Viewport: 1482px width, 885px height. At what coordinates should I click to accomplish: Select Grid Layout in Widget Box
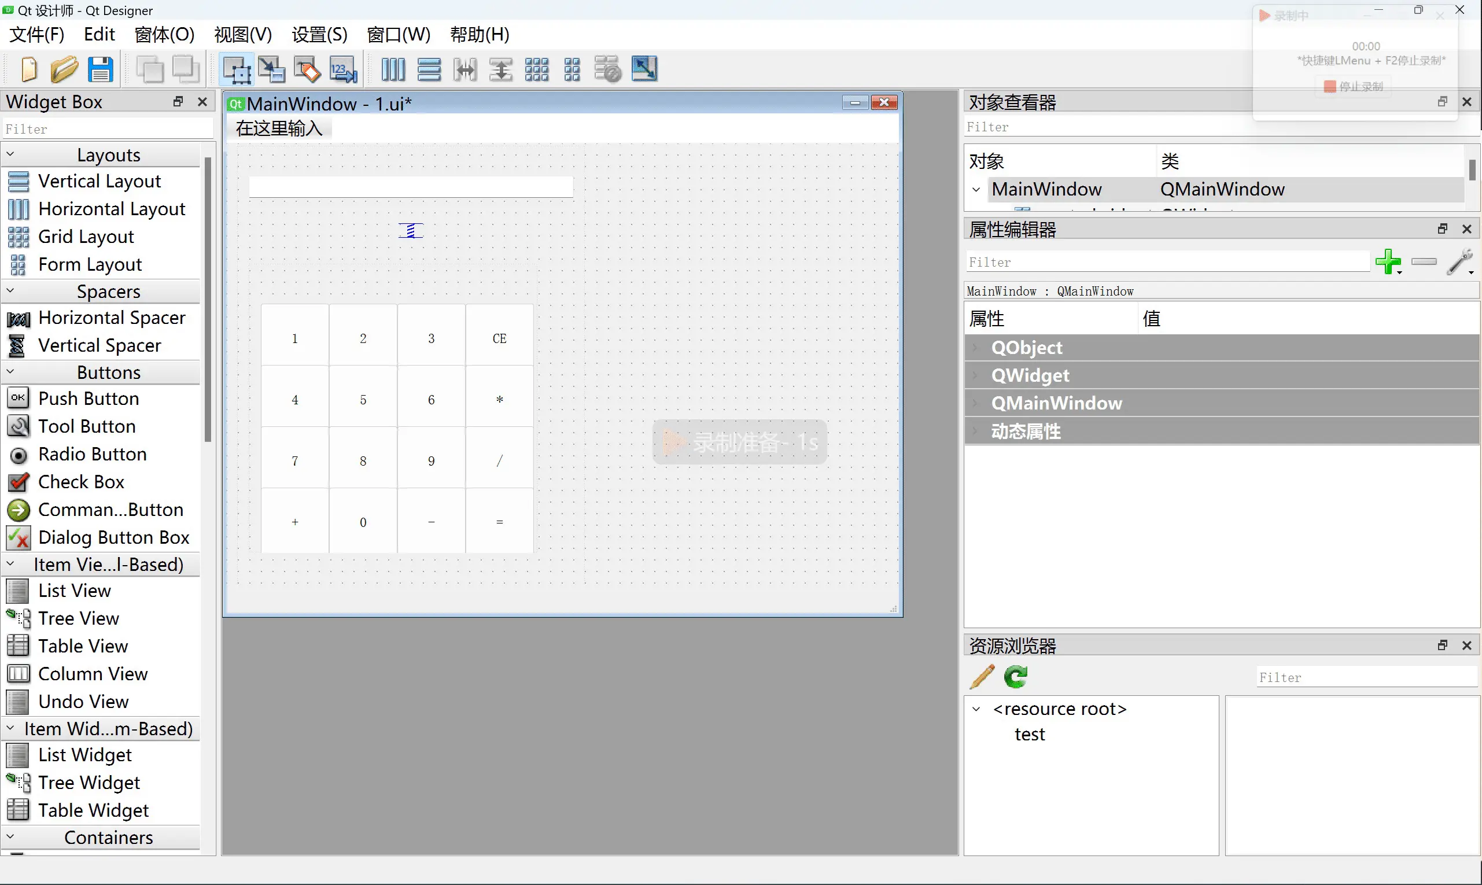[x=86, y=236]
